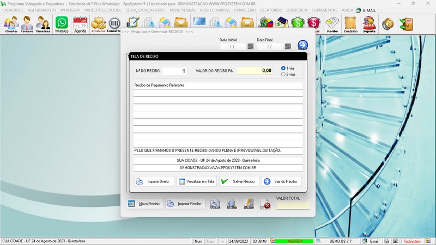Click the Valor do Recibo input field
Viewport: 436px width, 245px height.
tap(255, 71)
